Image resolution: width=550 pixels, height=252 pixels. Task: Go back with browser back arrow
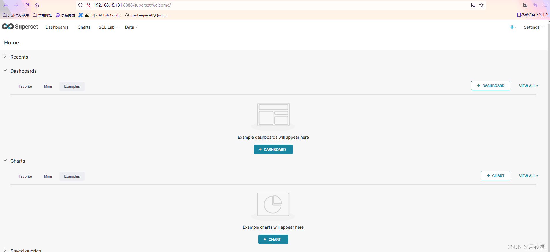tap(6, 5)
